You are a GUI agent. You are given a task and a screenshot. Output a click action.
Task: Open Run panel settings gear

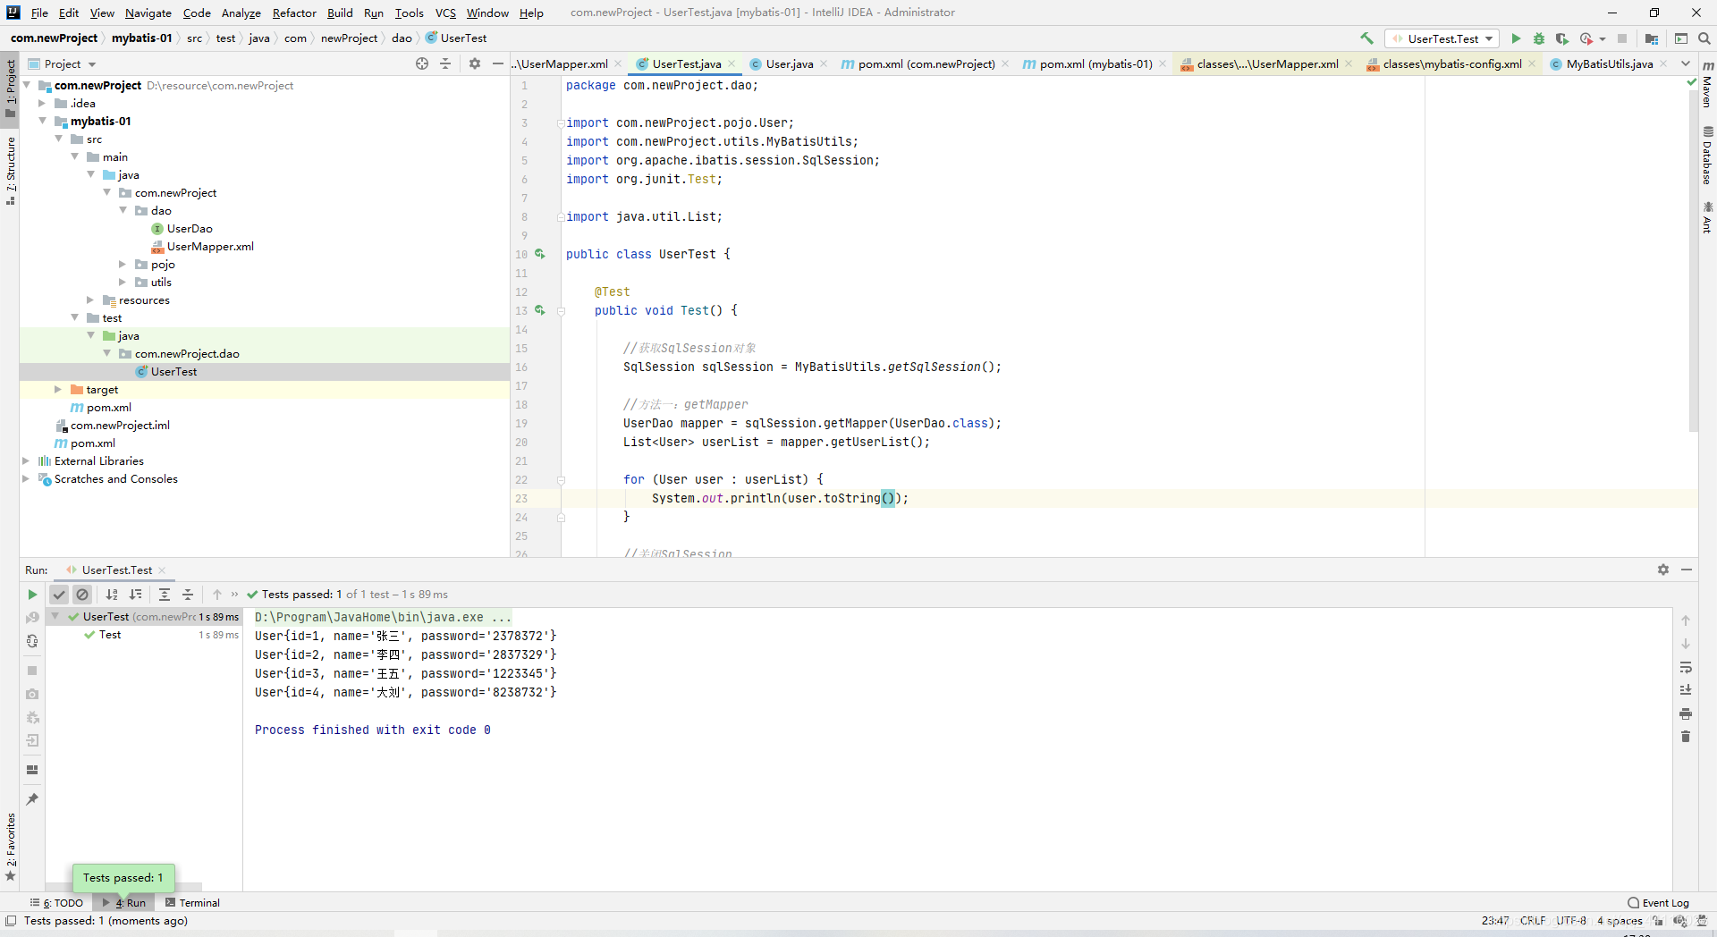pos(1663,570)
